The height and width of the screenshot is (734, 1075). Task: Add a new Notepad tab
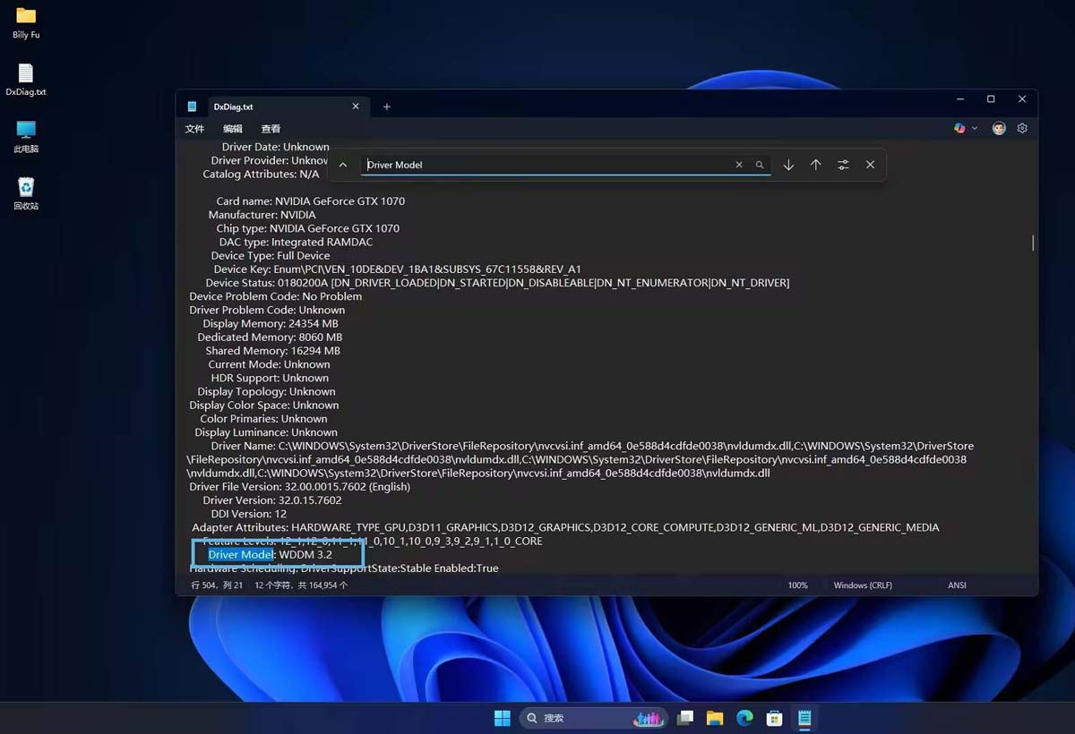(x=387, y=107)
